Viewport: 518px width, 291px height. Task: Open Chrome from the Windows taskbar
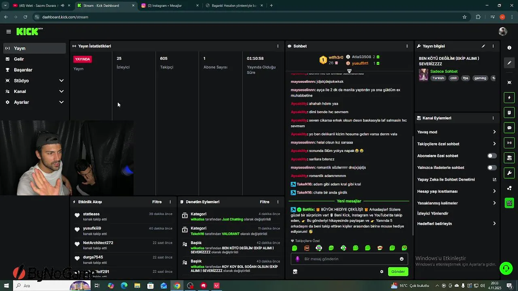point(177,286)
